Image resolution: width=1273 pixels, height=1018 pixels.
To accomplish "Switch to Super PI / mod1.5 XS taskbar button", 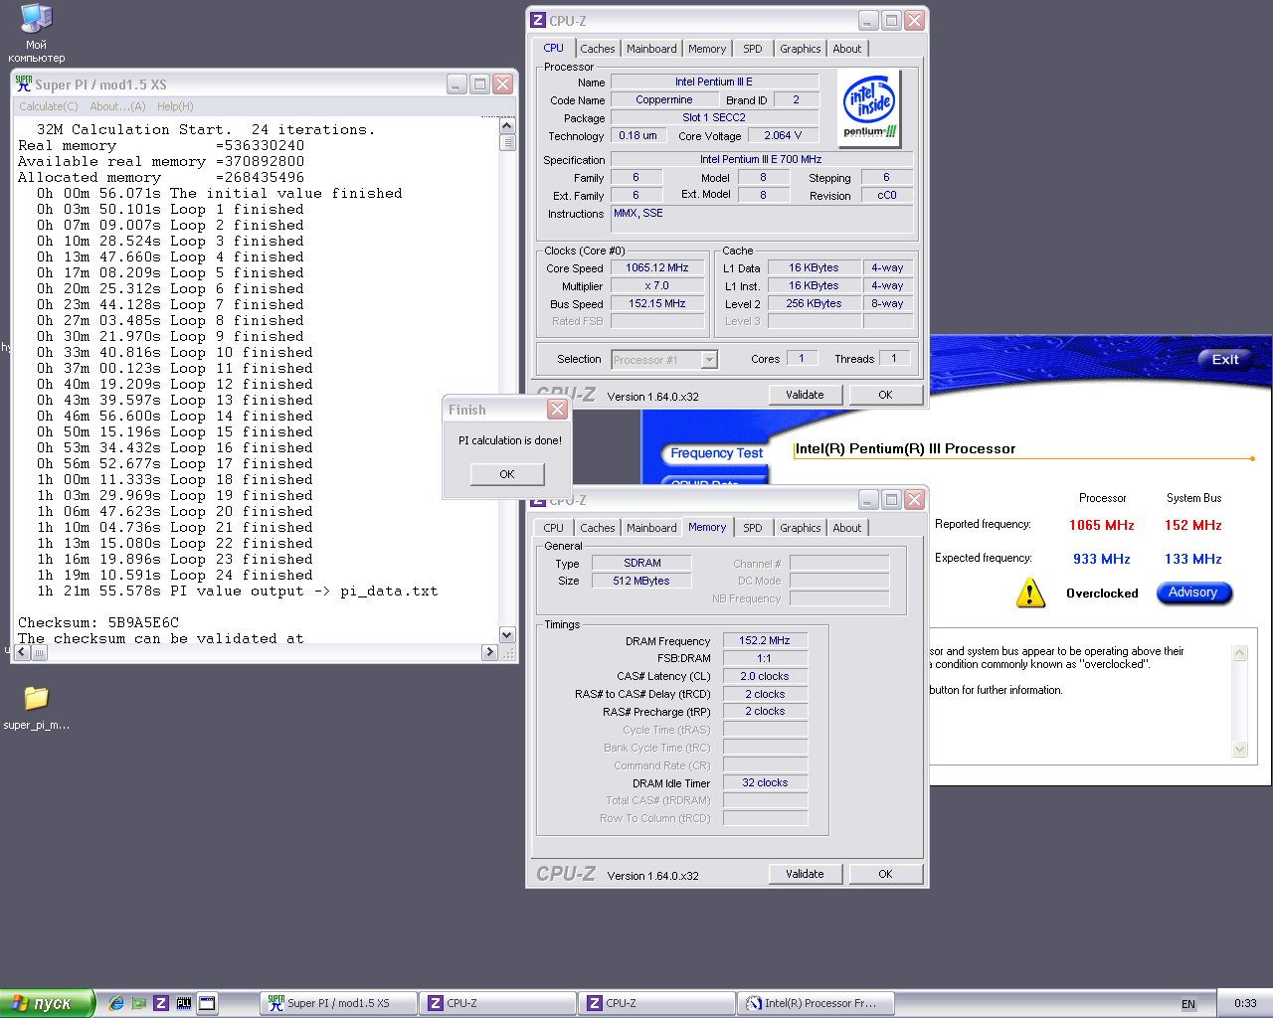I will click(x=339, y=1003).
